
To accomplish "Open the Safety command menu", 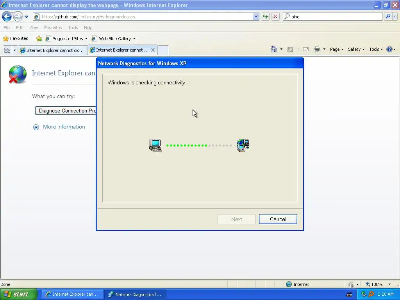I will 356,49.
